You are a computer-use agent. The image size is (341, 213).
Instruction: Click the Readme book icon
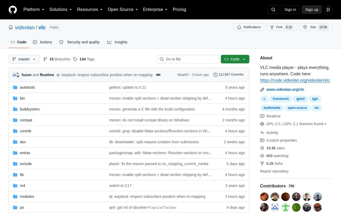point(262,116)
